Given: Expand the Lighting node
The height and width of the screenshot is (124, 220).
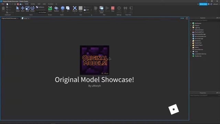Looking at the screenshot, I should click(x=191, y=28).
